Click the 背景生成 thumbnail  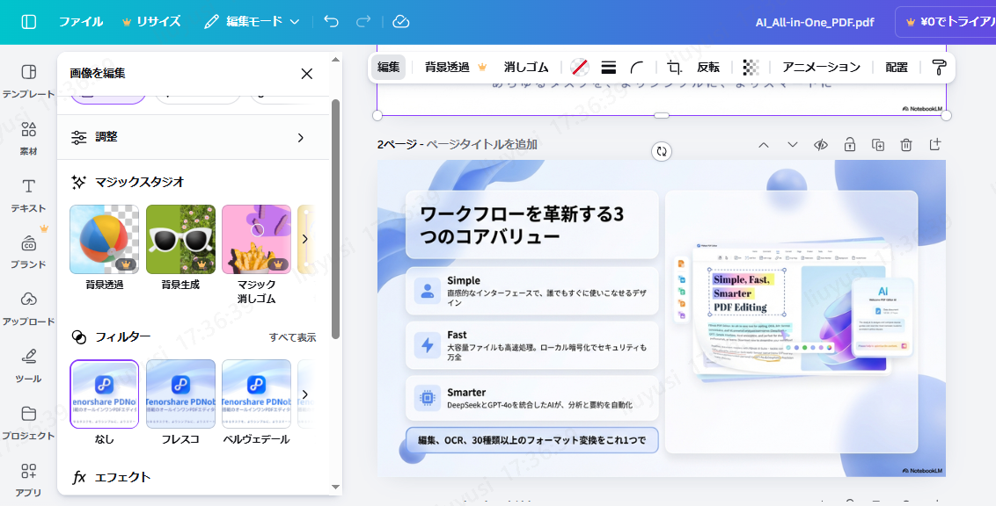[179, 238]
